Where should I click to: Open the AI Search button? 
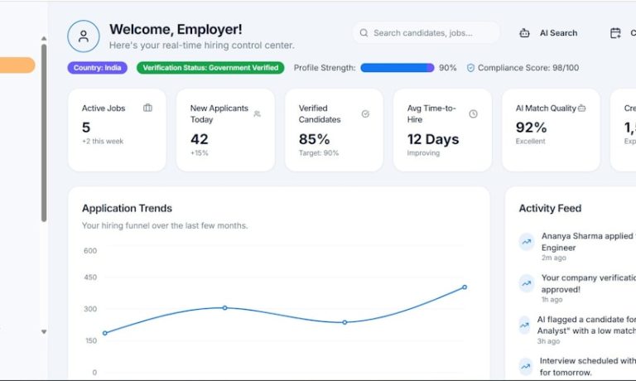pyautogui.click(x=550, y=33)
